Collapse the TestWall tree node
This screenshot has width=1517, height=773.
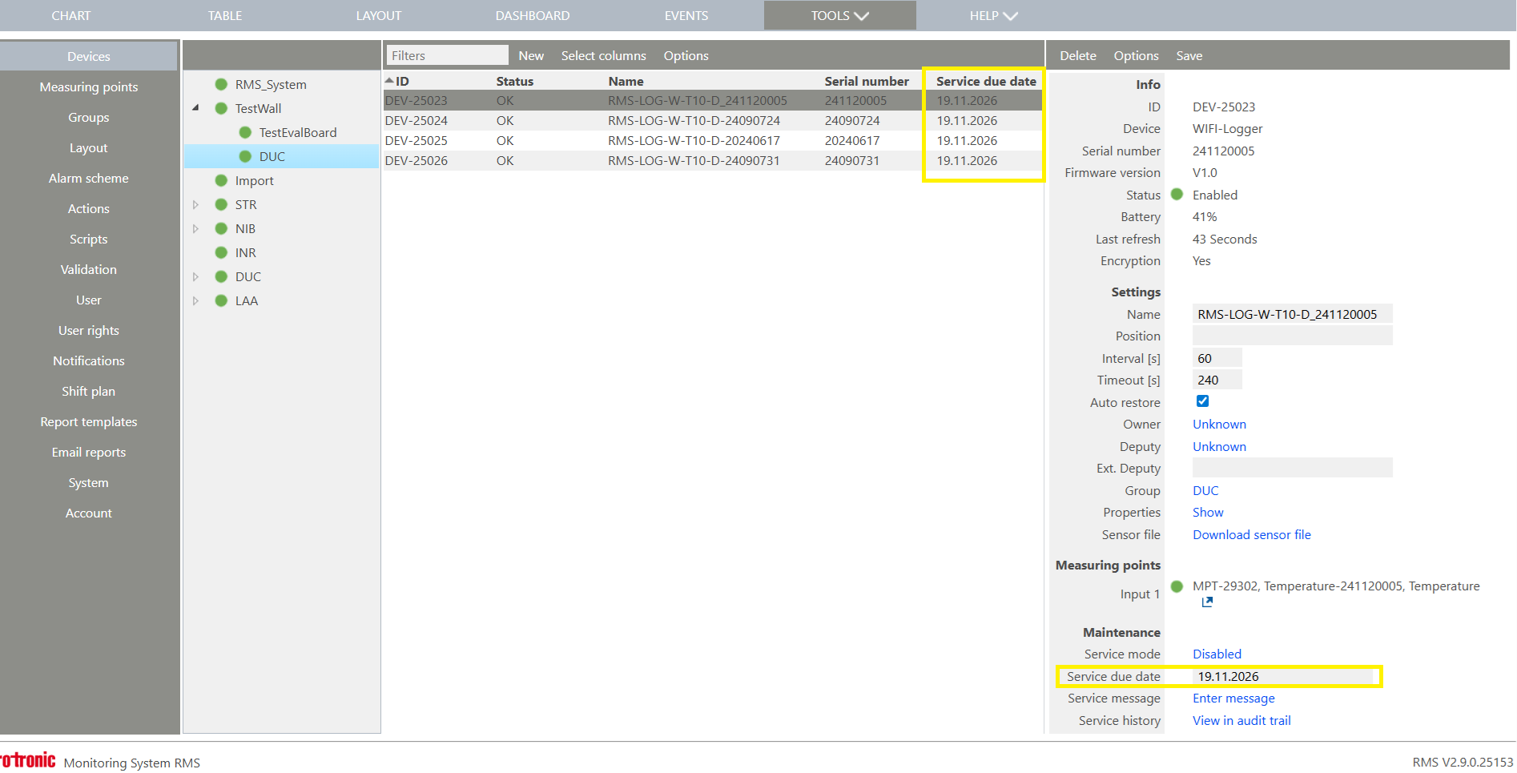pos(196,108)
